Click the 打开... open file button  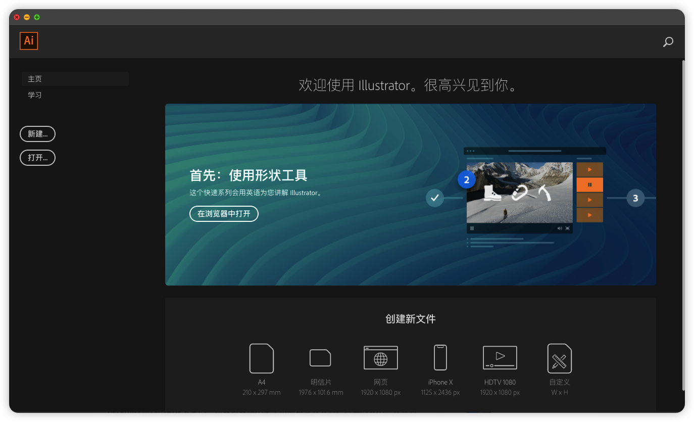point(37,158)
